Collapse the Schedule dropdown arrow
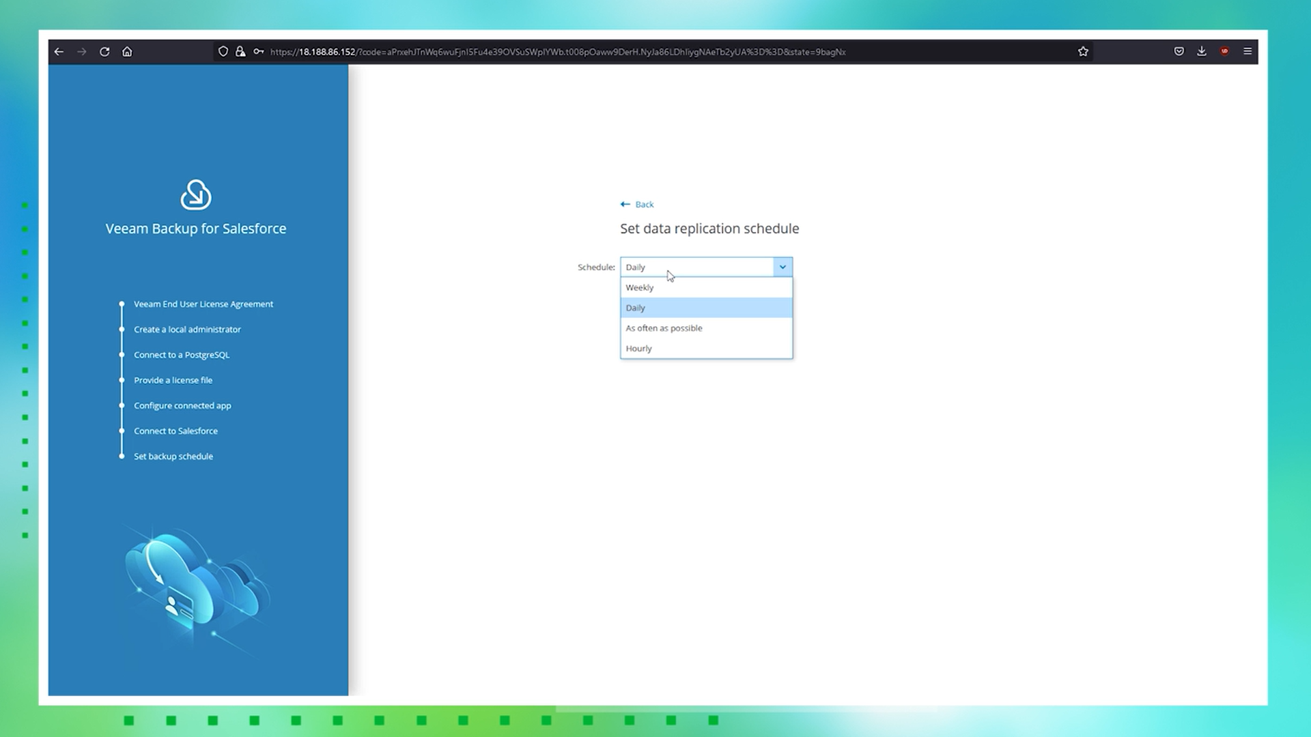 tap(783, 267)
